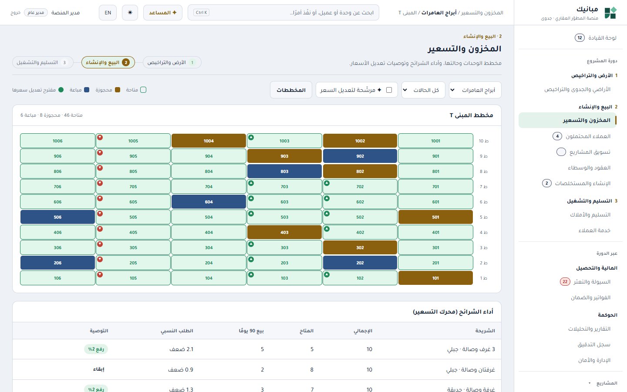
Task: Click the red down-arrow marker on unit 1005
Action: coord(100,138)
